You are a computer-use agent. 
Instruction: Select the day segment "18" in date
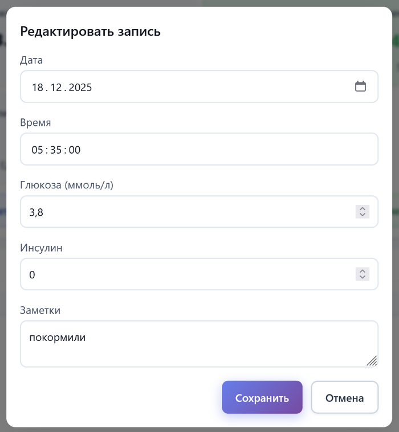(x=38, y=87)
